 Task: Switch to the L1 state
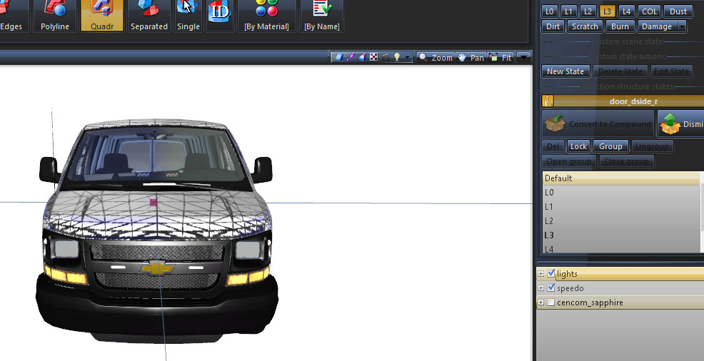pyautogui.click(x=569, y=11)
